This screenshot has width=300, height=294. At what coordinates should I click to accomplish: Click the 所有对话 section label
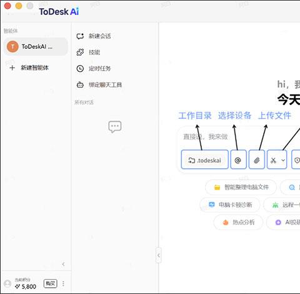tap(84, 103)
